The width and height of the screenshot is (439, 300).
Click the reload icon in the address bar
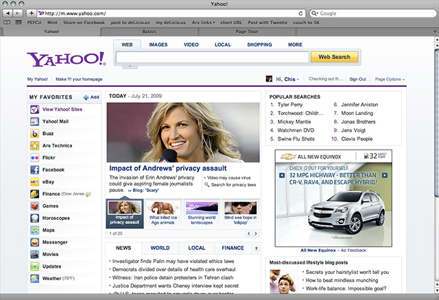click(x=300, y=13)
